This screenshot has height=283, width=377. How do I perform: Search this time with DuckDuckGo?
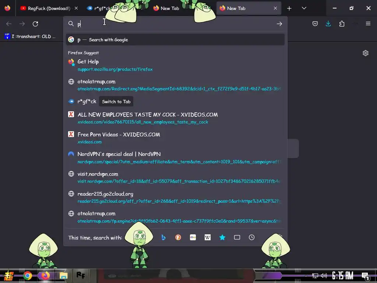pyautogui.click(x=178, y=237)
